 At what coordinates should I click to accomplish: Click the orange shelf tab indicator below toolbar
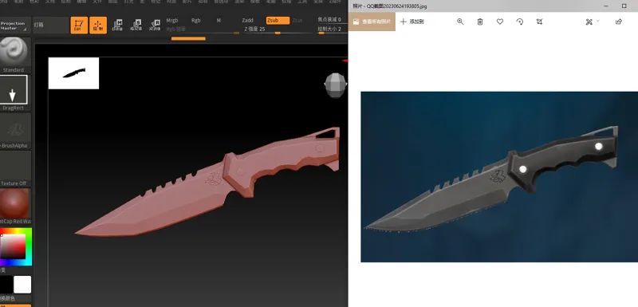(188, 38)
